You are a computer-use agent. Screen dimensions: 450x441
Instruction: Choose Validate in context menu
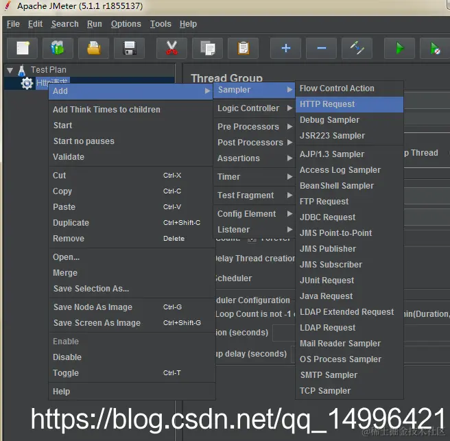pyautogui.click(x=131, y=157)
